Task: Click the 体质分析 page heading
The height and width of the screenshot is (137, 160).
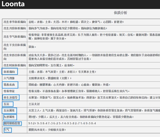Action: point(120,13)
